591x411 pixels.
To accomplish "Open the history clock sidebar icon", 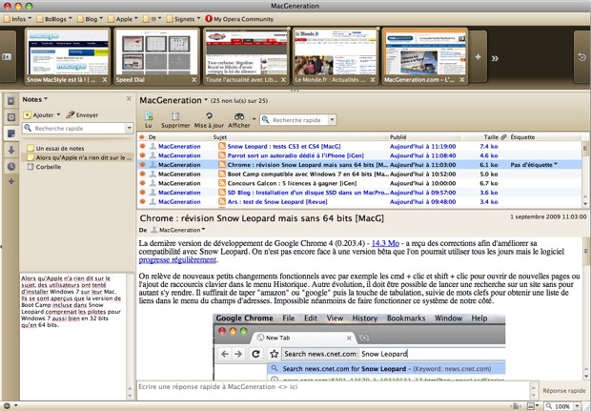I will [x=10, y=166].
